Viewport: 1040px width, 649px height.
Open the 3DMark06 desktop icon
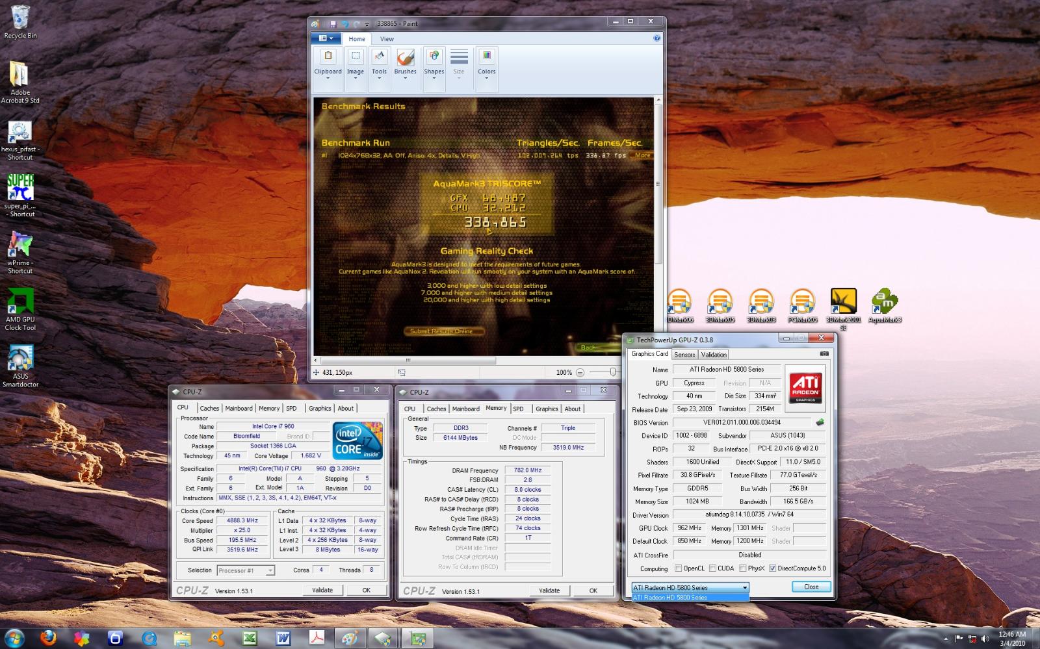tap(680, 306)
